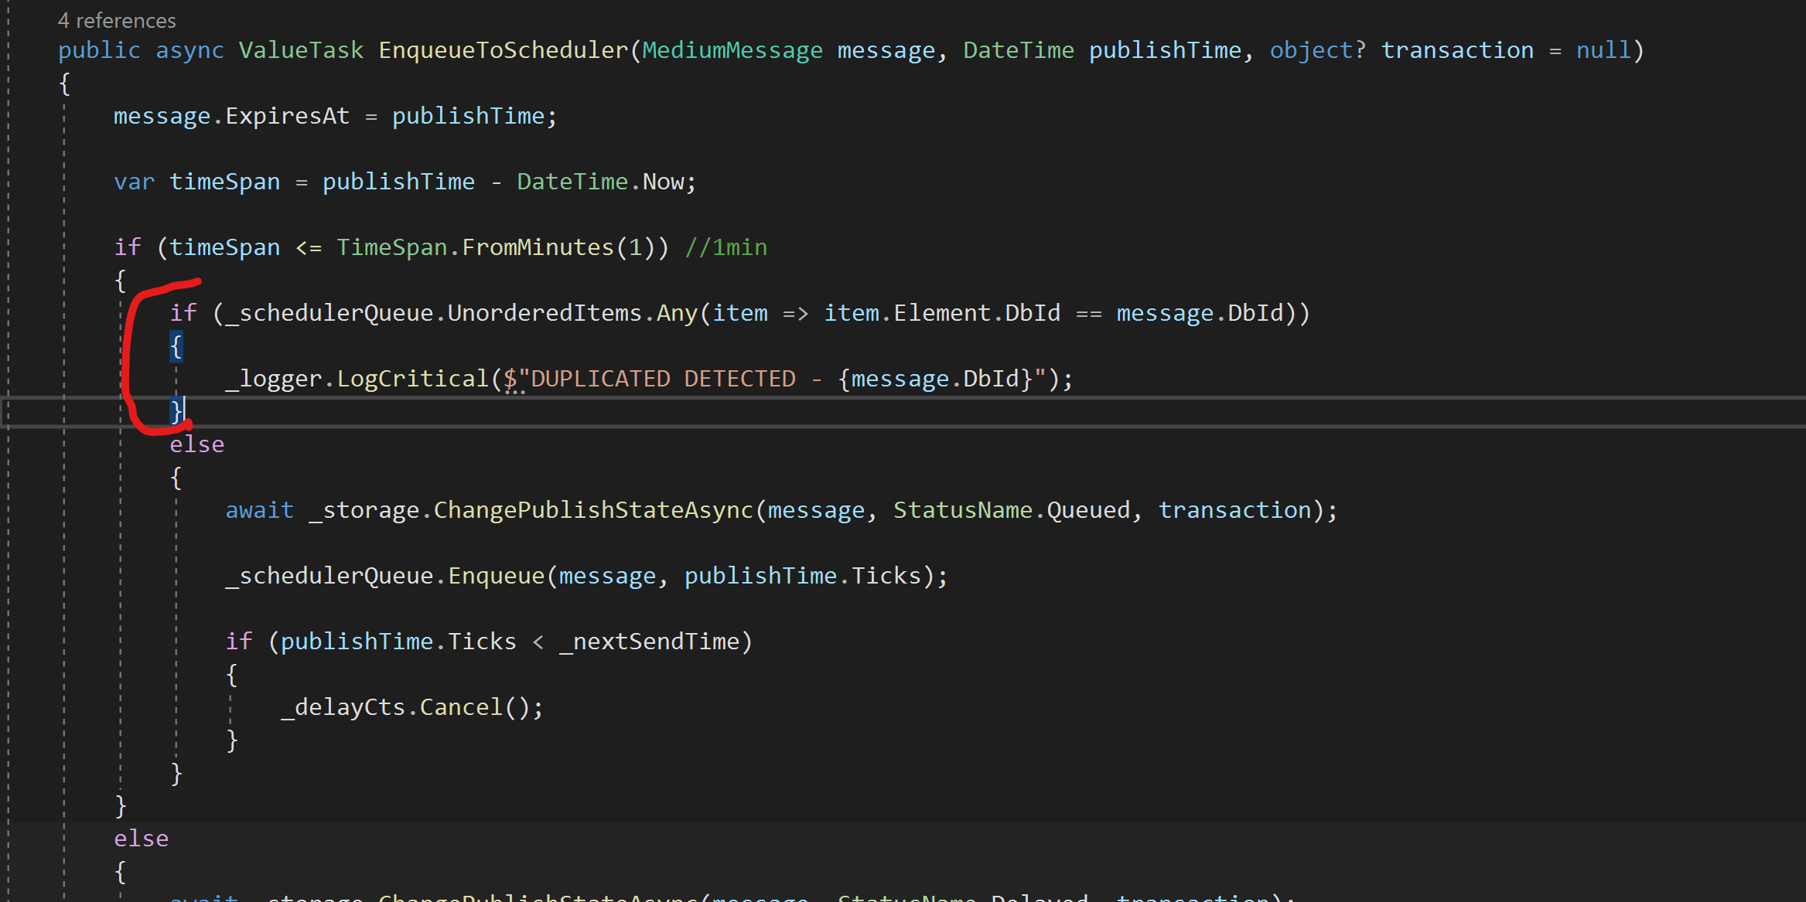Click the closing brace circled in red
The width and height of the screenshot is (1806, 902).
(x=176, y=410)
